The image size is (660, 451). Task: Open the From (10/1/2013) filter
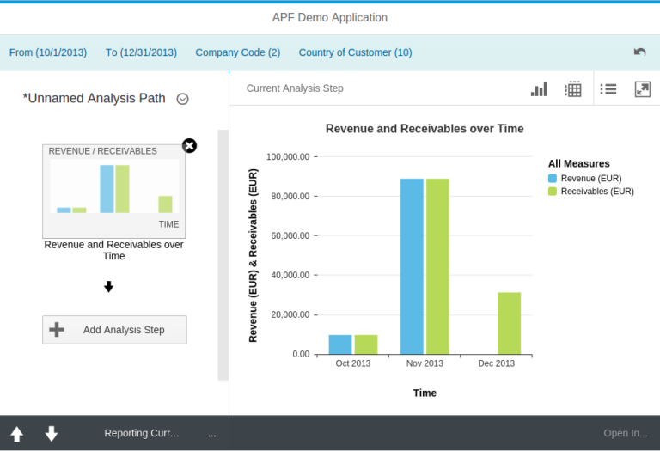48,52
